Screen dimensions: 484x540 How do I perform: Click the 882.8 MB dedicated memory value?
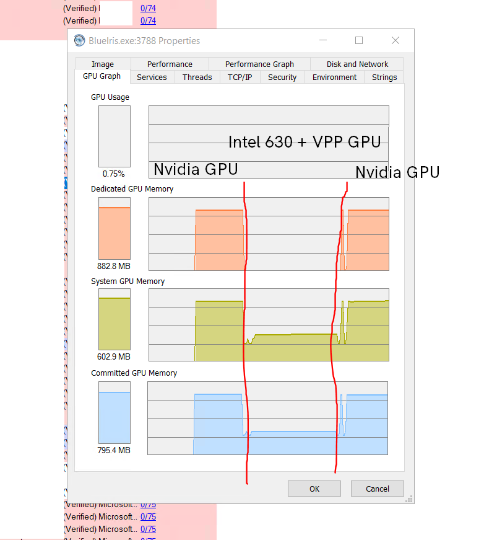click(114, 266)
